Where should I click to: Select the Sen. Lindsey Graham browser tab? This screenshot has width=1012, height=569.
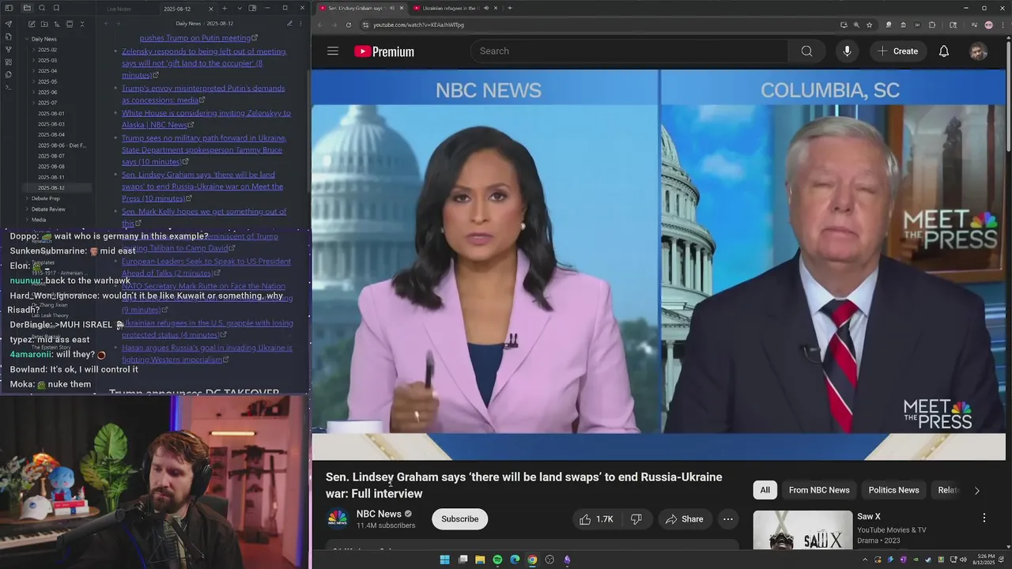(x=361, y=8)
